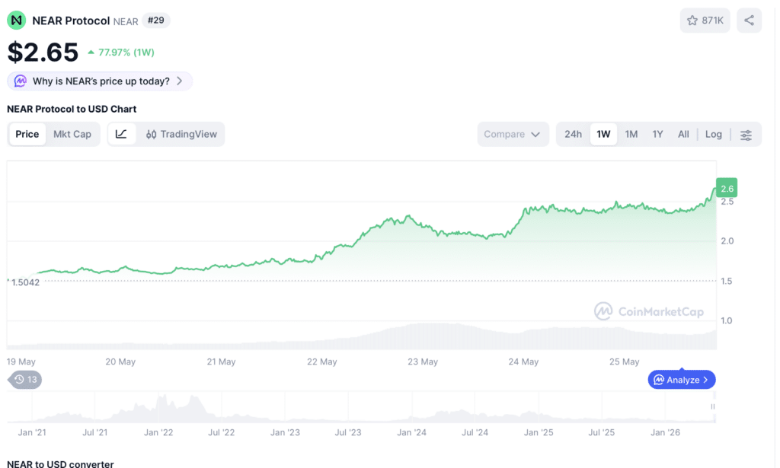Set chart range to 1Y
780x468 pixels.
pos(657,134)
